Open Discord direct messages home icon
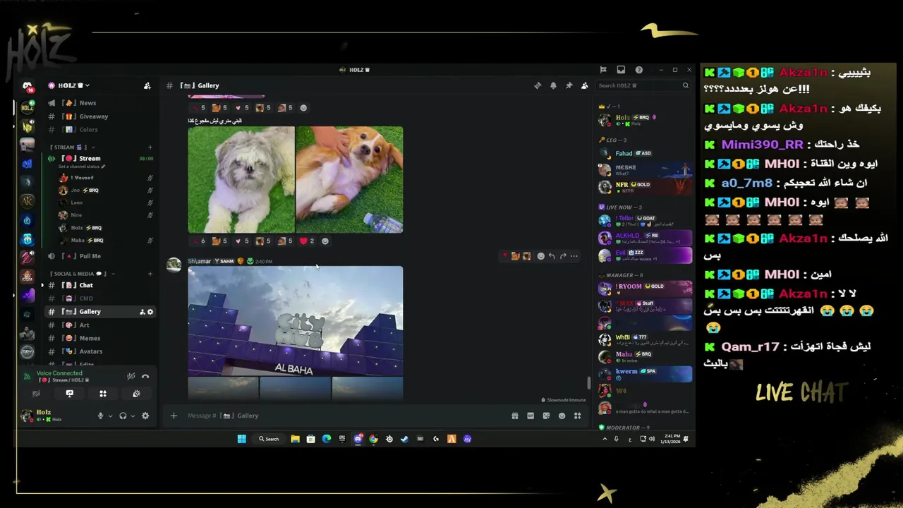The height and width of the screenshot is (508, 903). pyautogui.click(x=27, y=86)
